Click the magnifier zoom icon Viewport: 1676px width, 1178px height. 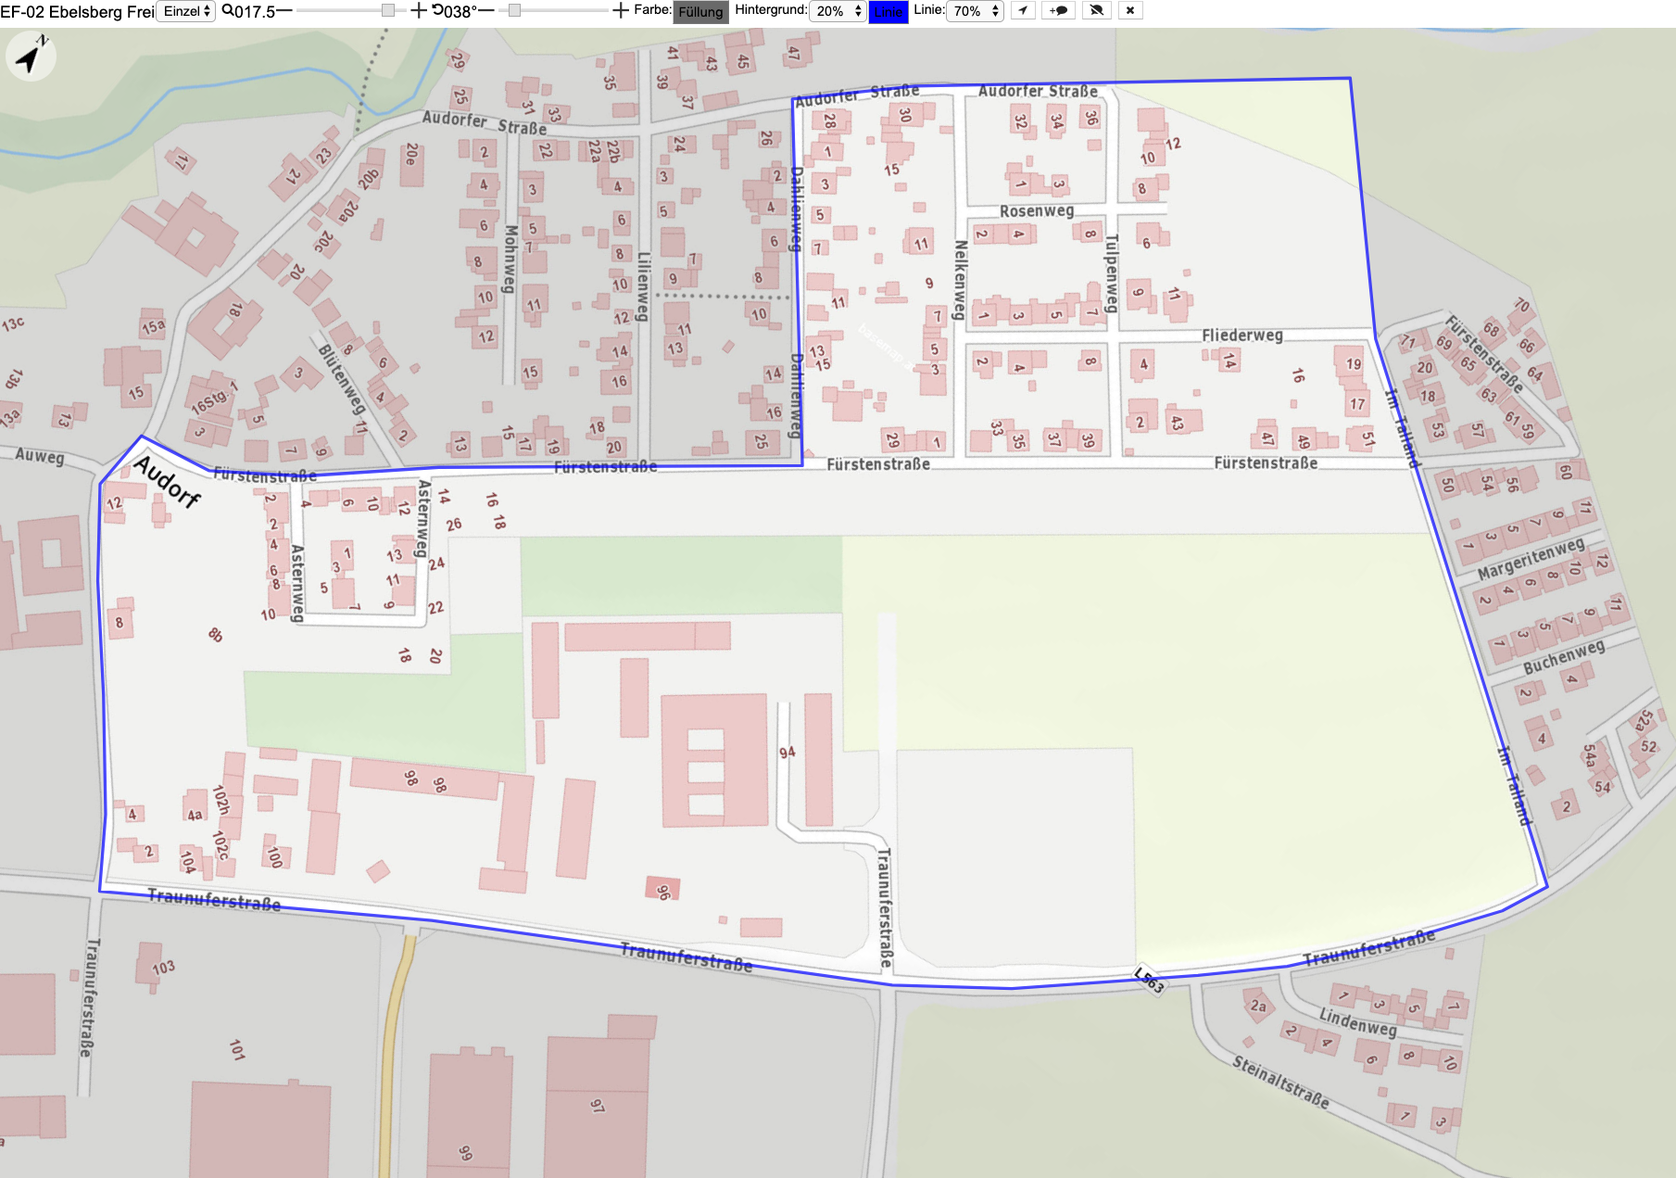click(x=227, y=11)
